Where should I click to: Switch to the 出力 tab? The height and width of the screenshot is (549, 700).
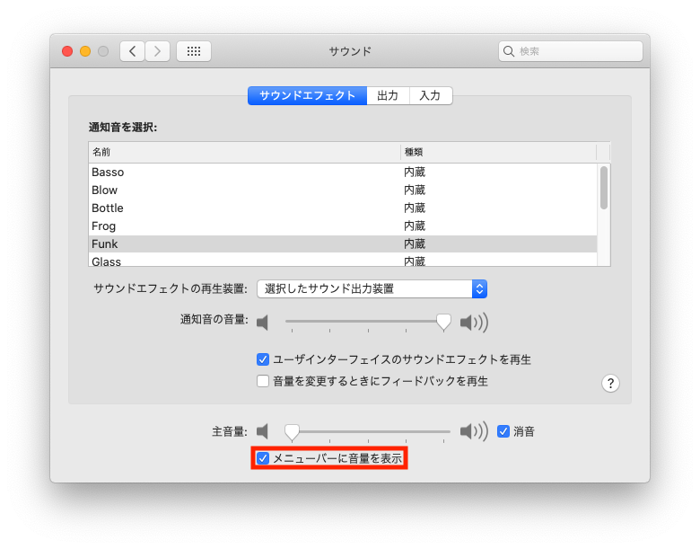click(x=388, y=95)
